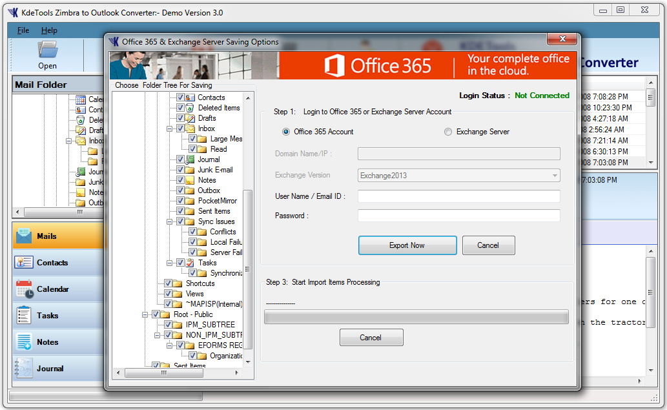
Task: Collapse the EFORMS REGISTRY node
Action: 169,346
